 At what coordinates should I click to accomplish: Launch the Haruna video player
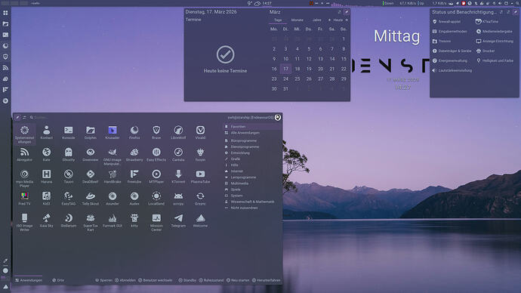tap(47, 177)
